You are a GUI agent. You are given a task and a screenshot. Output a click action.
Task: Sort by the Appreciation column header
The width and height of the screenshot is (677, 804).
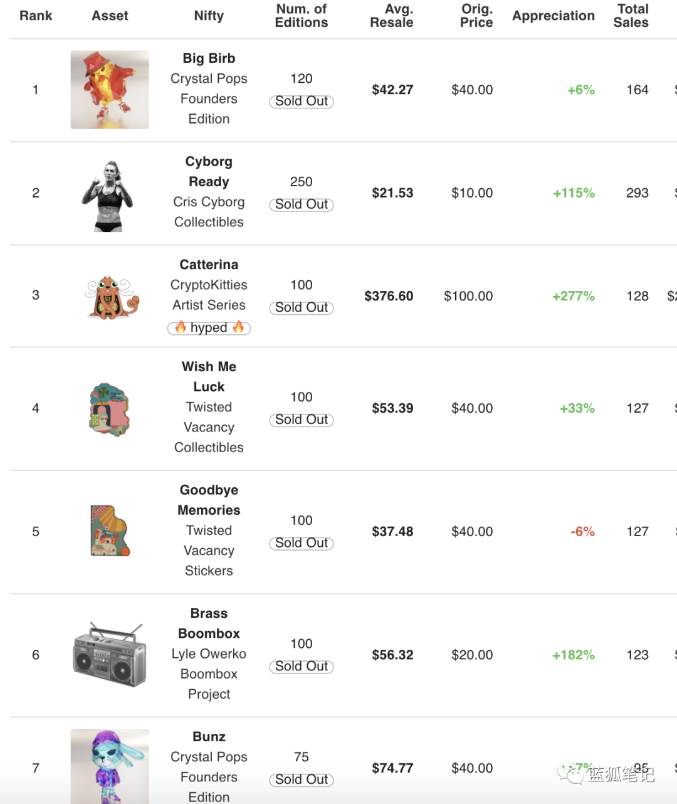click(x=553, y=16)
